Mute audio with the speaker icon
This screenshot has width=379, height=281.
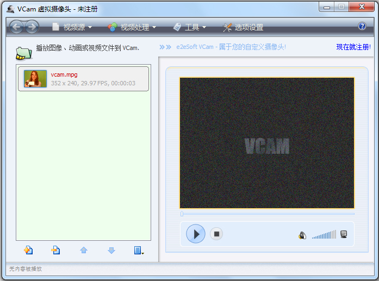(302, 235)
